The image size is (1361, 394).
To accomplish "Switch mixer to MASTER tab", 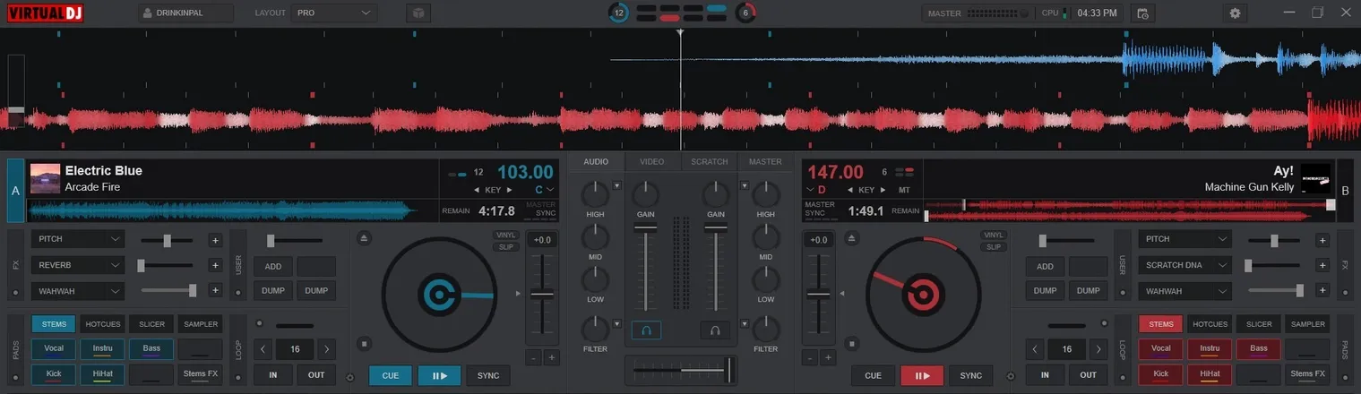I will [765, 162].
